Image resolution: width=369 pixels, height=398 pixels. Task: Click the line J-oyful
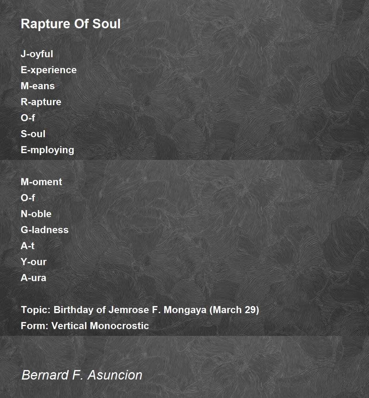pos(37,54)
